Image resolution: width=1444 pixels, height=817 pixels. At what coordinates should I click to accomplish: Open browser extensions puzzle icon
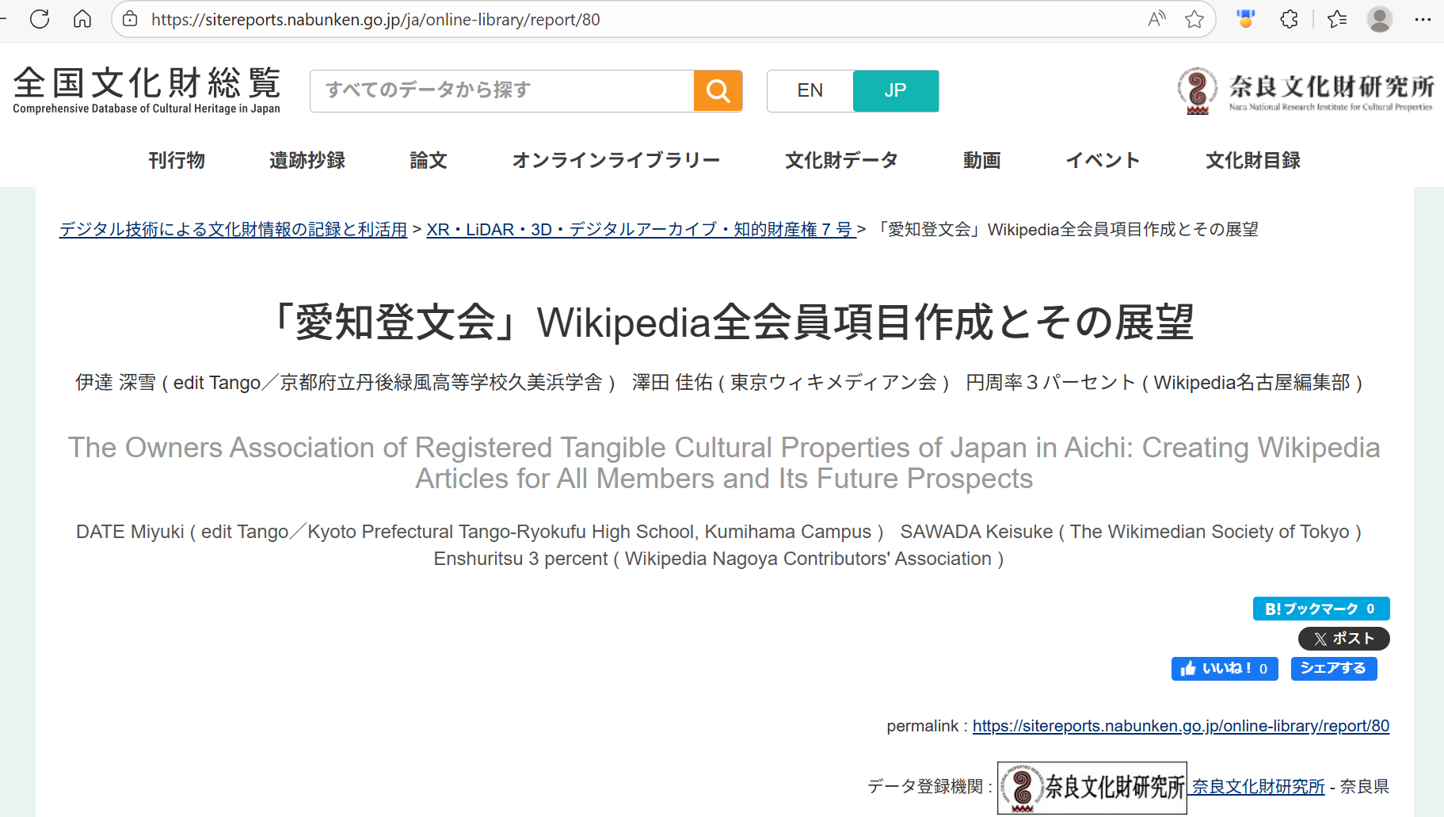pos(1289,19)
